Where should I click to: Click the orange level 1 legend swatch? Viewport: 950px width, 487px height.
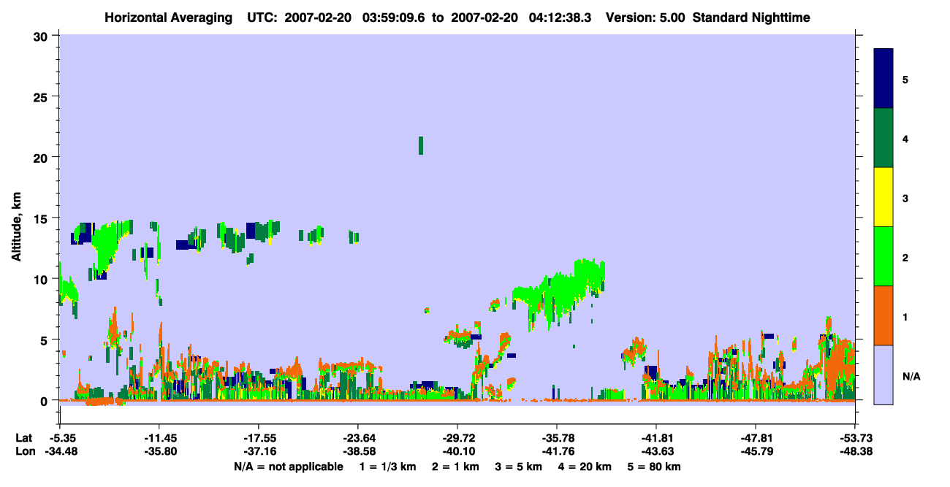pyautogui.click(x=883, y=315)
